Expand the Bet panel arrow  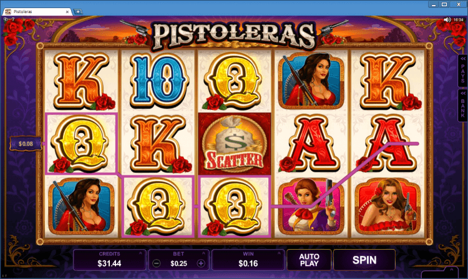tap(203, 253)
